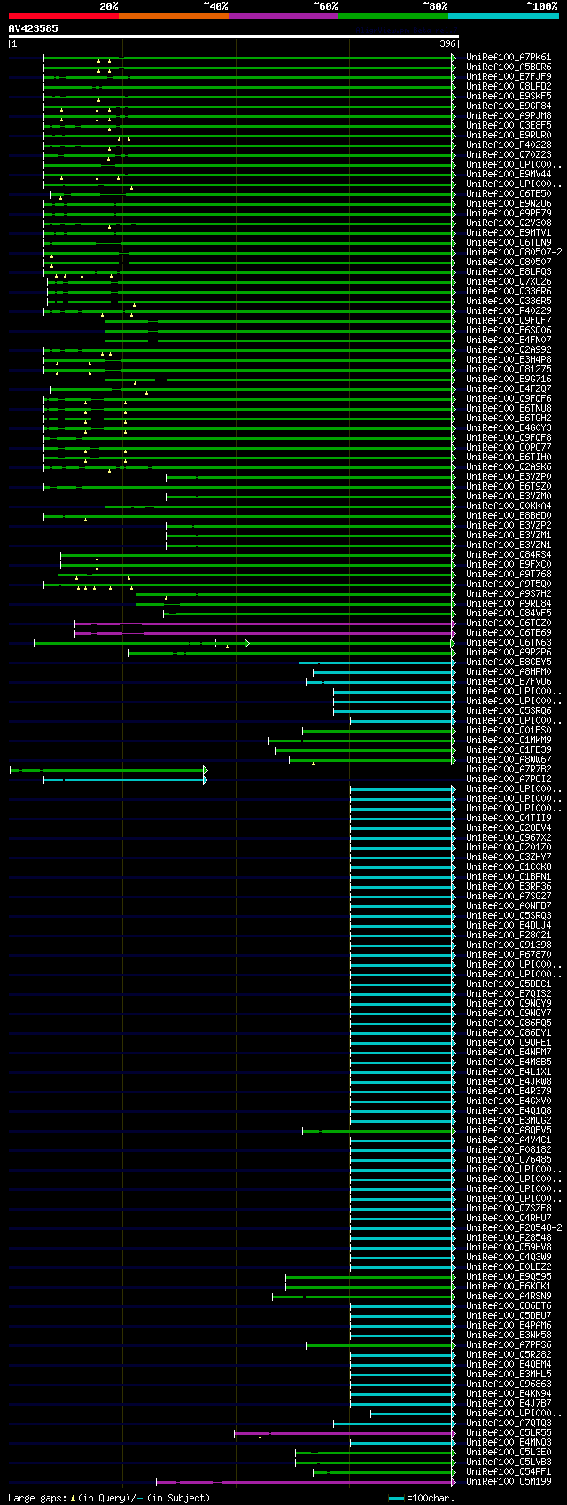Open hit UniRef100_B9SKF5

pos(509,97)
